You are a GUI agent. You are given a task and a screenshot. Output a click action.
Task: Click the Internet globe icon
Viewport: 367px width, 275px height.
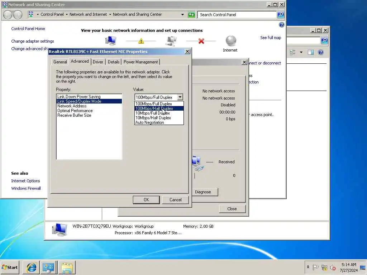pyautogui.click(x=231, y=41)
